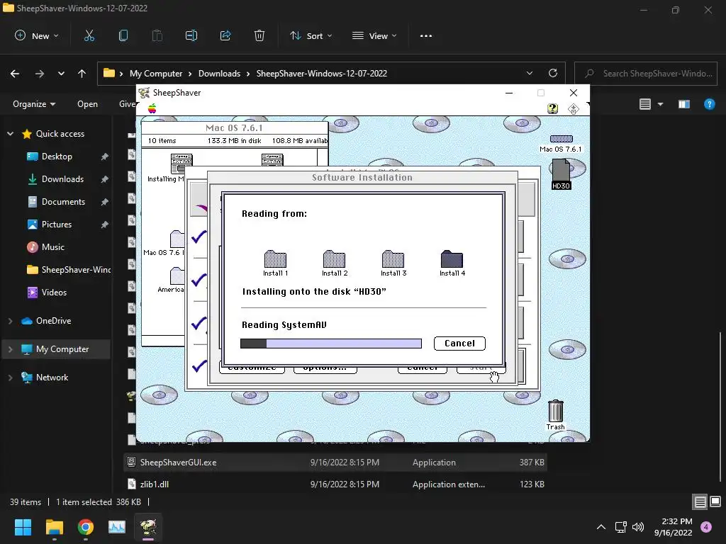Open the change view options dropdown arrow
This screenshot has height=544, width=726.
coord(661,104)
